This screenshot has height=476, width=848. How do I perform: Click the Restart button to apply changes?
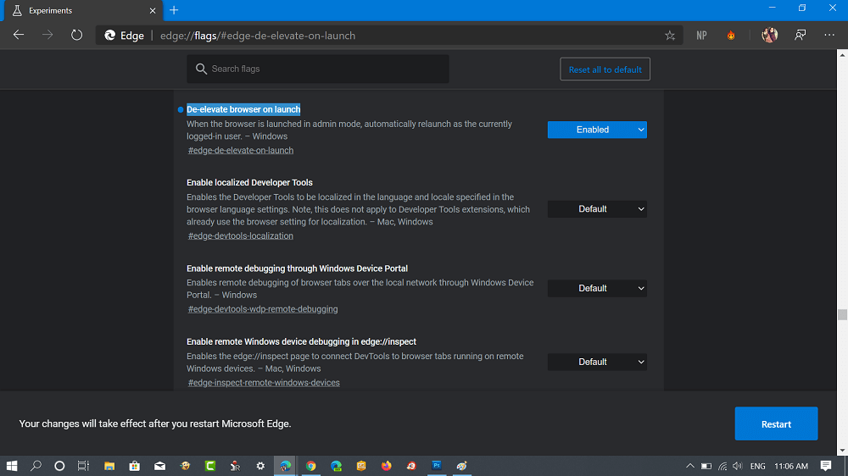click(x=776, y=423)
